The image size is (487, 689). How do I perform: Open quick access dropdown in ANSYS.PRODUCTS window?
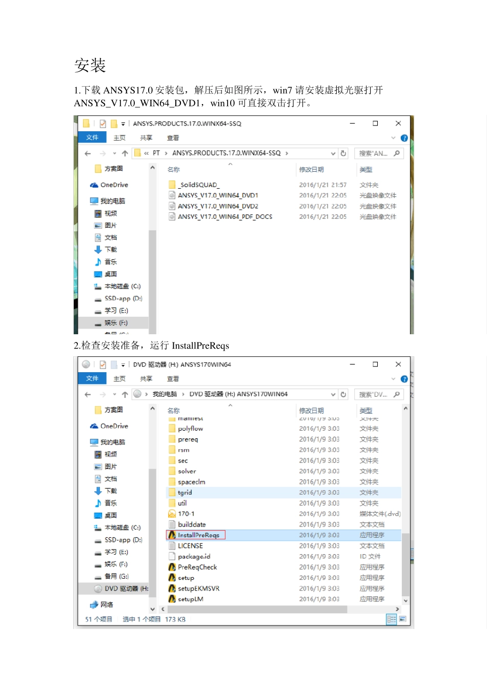[123, 124]
